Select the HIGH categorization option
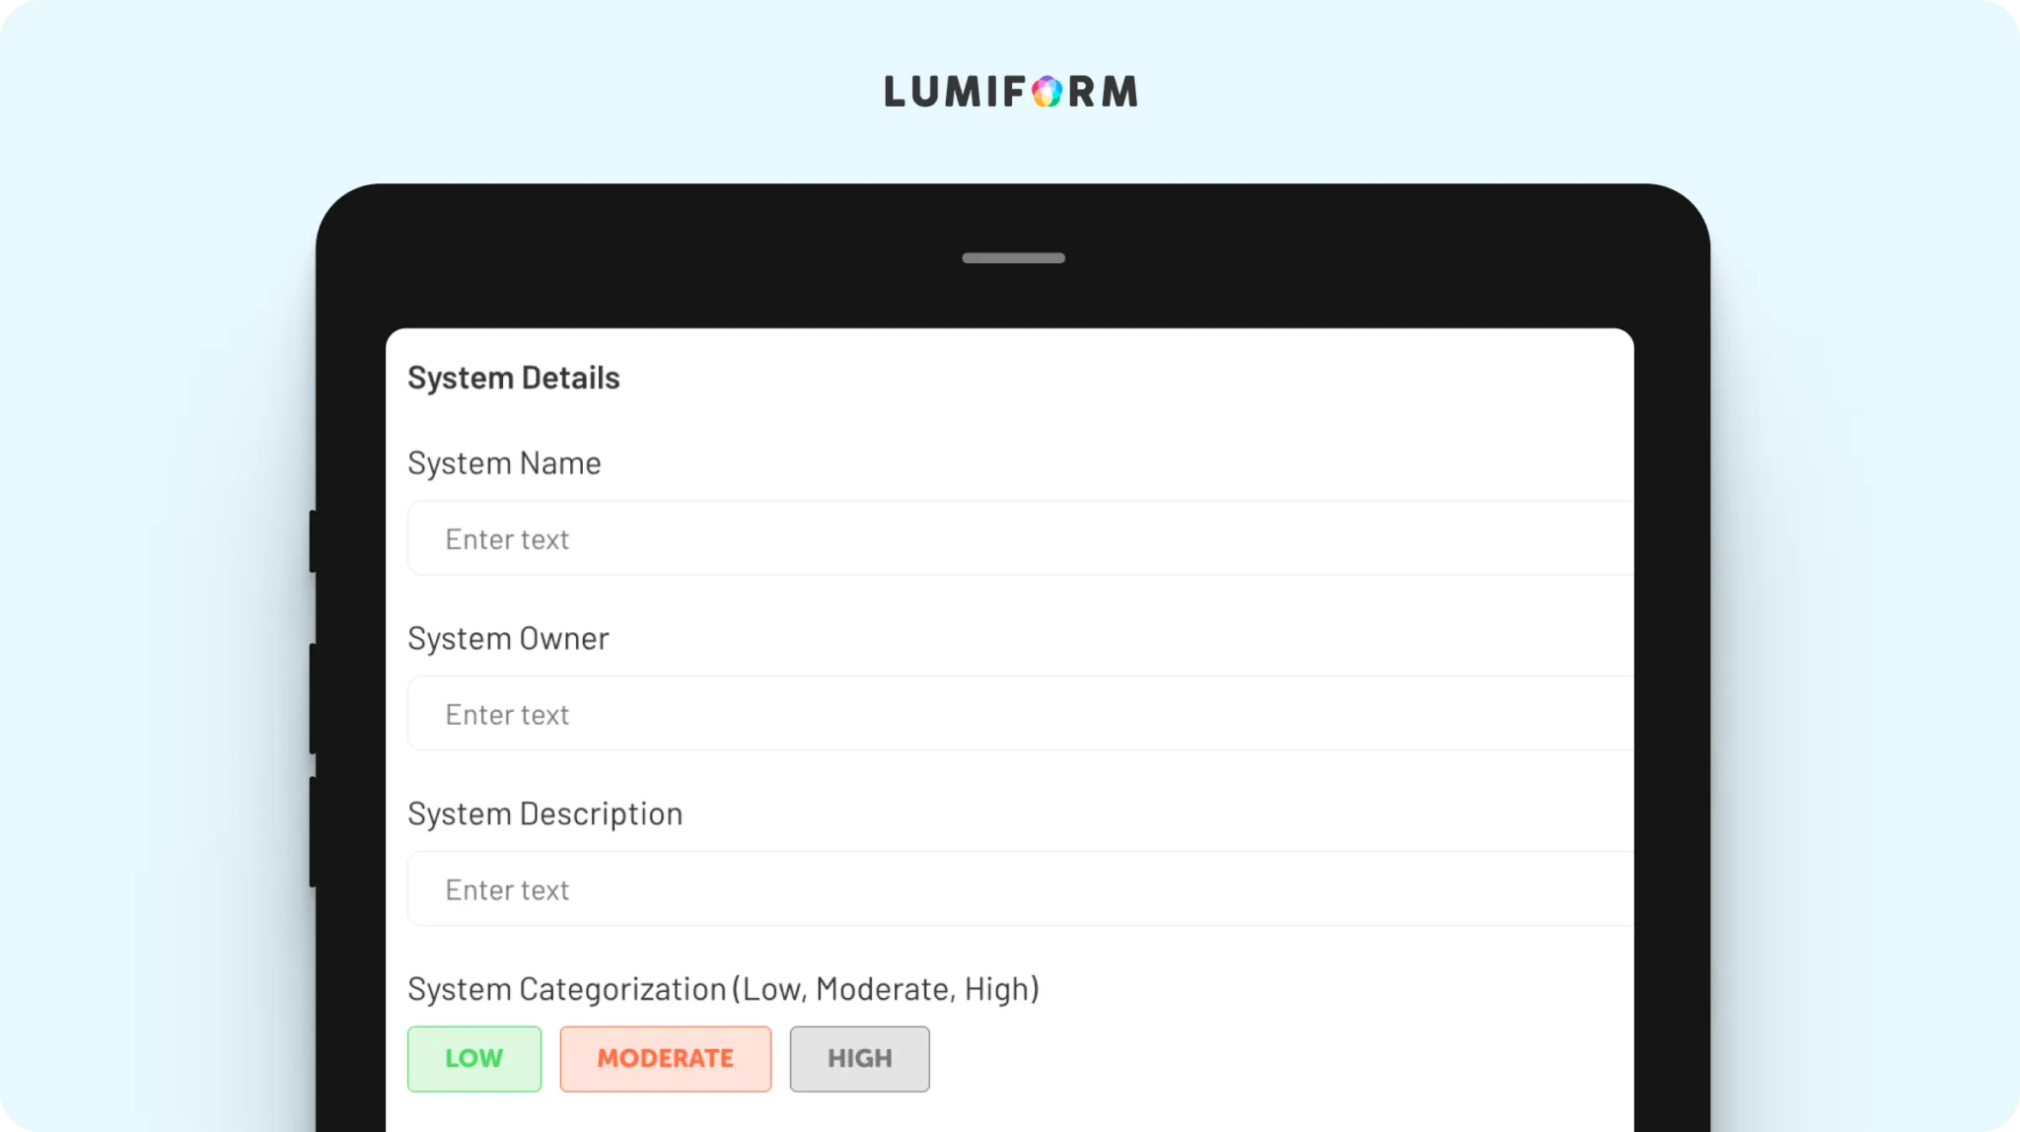2020x1132 pixels. (x=859, y=1058)
